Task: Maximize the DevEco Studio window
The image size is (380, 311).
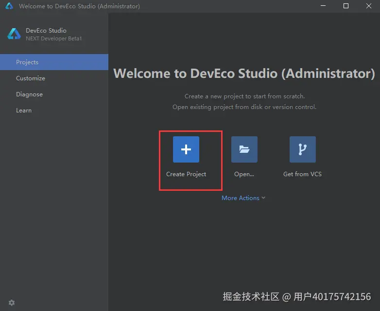Action: tap(346, 6)
